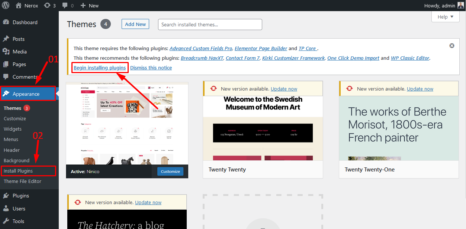Click the update icon on Twenty Twenty
The image size is (466, 229).
(213, 89)
